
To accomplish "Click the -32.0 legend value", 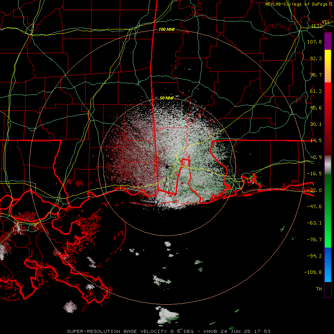I will [x=314, y=190].
